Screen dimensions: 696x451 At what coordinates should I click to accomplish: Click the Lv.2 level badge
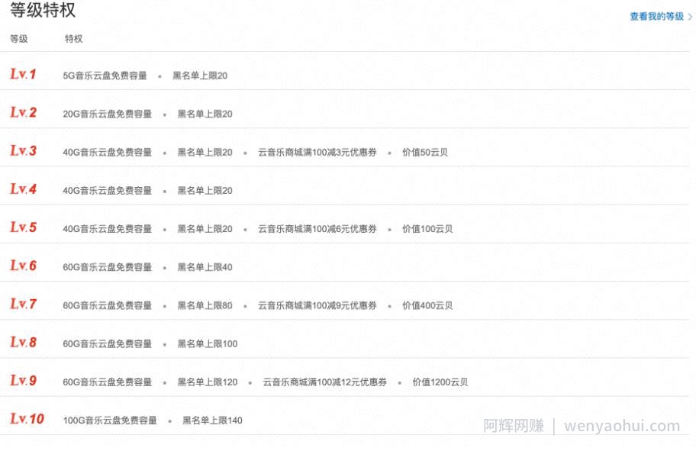tap(24, 112)
